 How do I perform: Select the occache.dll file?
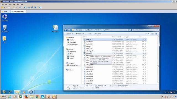tap(115, 42)
